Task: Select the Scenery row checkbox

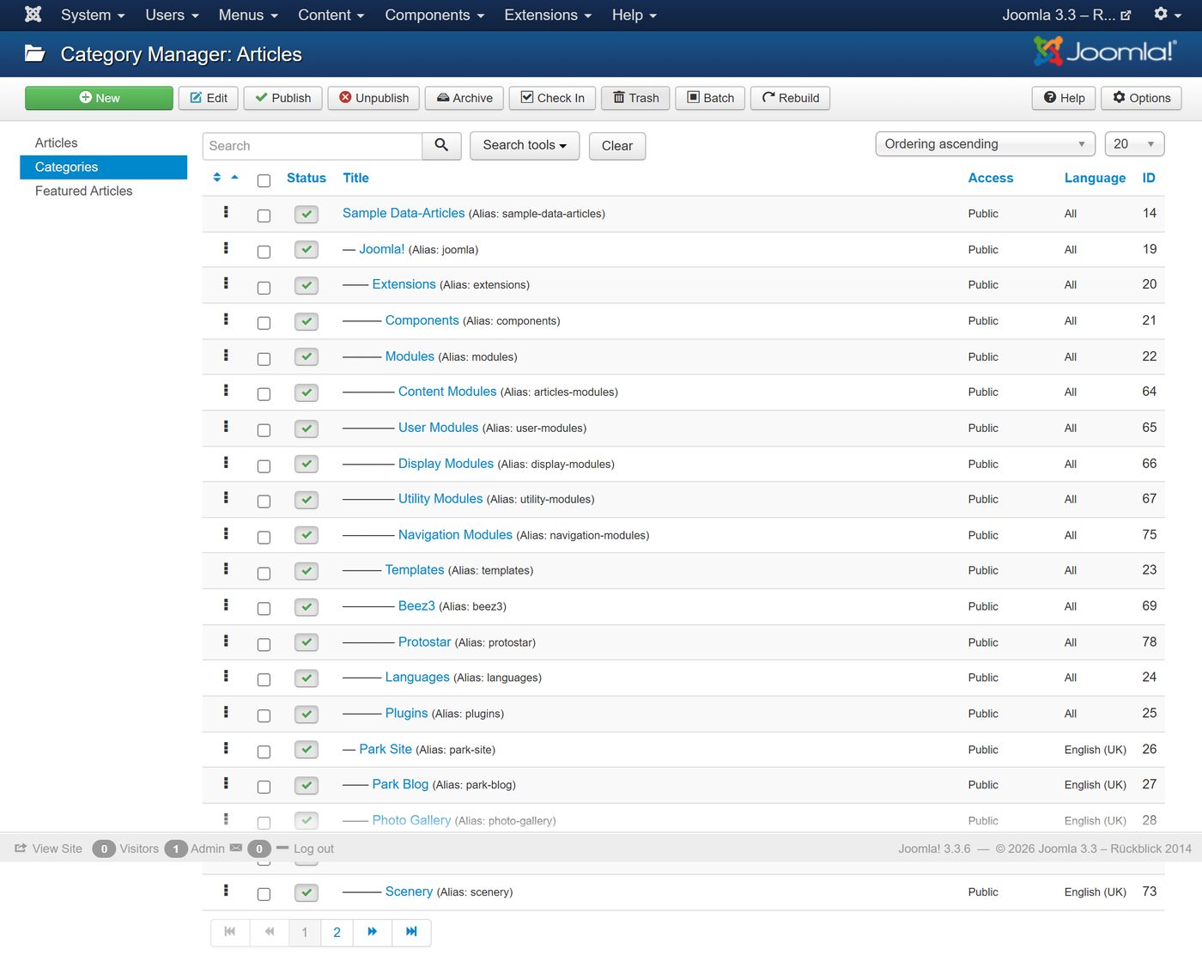Action: pos(264,894)
